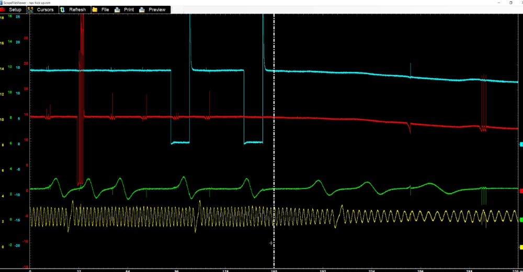Click the green channel marker on right edge
The image size is (523, 272).
coord(520,220)
